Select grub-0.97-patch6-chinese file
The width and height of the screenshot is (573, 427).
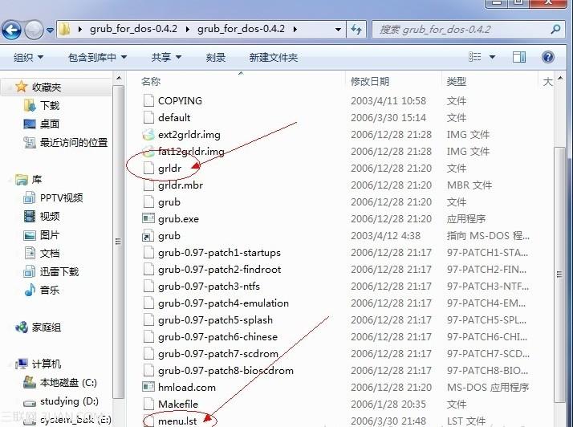coord(217,336)
